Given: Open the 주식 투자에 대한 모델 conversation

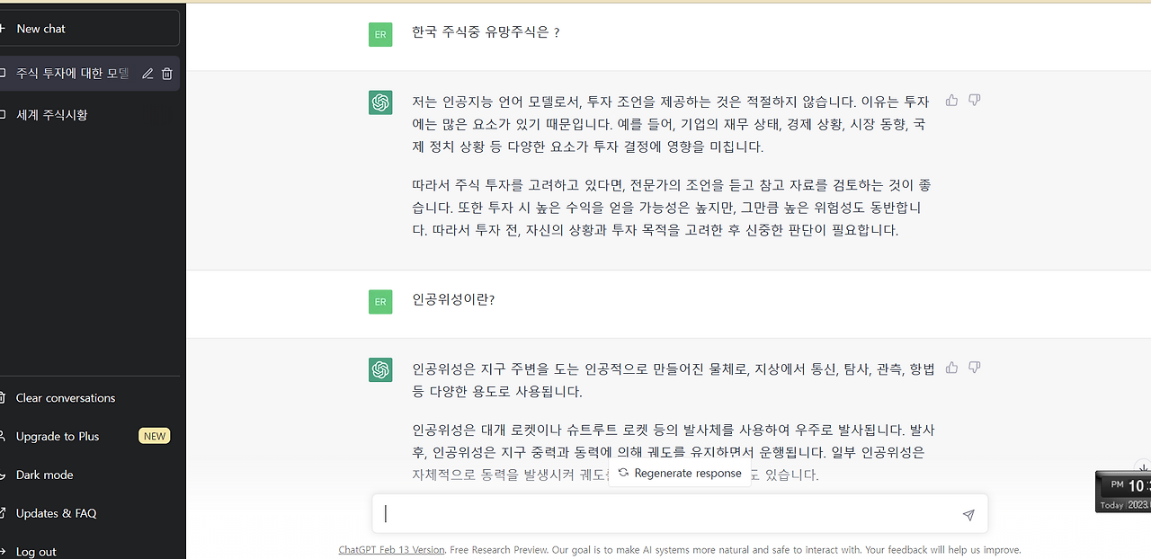Looking at the screenshot, I should (70, 73).
